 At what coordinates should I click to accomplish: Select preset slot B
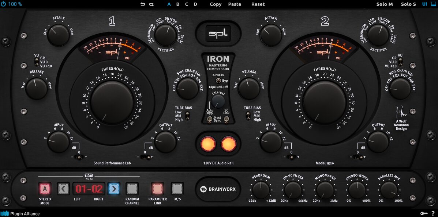178,4
